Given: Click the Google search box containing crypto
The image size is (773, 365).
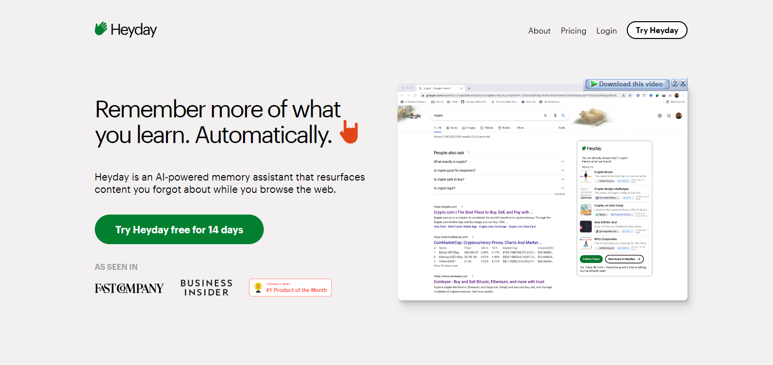Looking at the screenshot, I should click(x=499, y=115).
